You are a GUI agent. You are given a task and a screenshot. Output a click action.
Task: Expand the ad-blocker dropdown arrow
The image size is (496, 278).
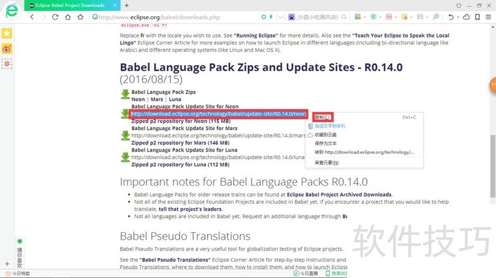click(x=396, y=17)
